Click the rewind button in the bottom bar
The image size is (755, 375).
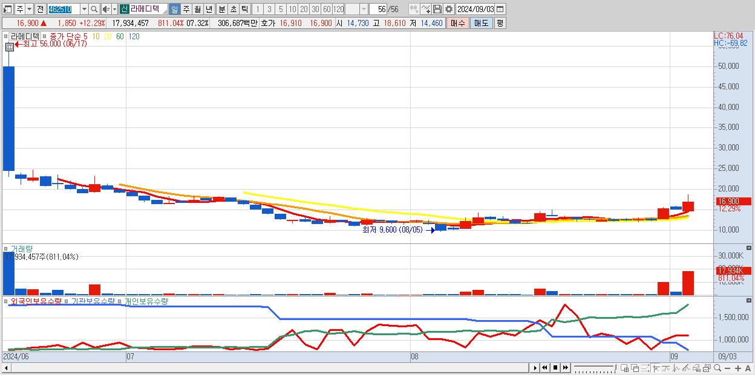coord(544,368)
